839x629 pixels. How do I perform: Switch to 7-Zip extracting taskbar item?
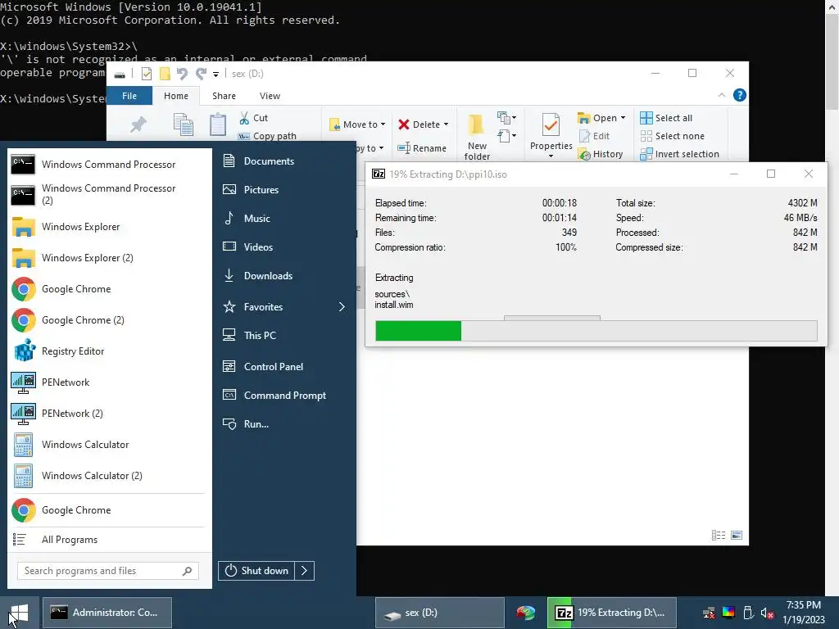tap(611, 613)
